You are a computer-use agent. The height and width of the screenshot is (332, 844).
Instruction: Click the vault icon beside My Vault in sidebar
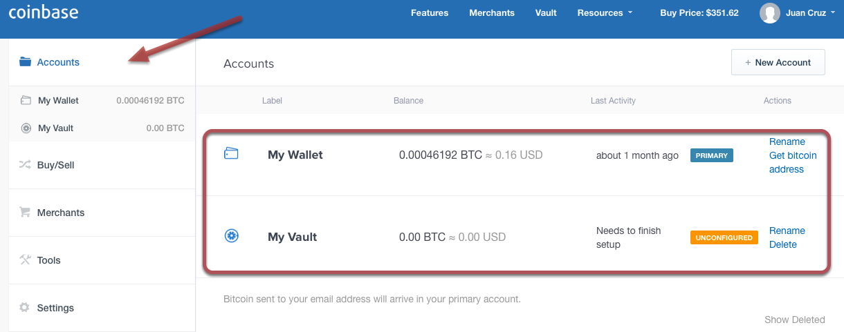[x=26, y=128]
